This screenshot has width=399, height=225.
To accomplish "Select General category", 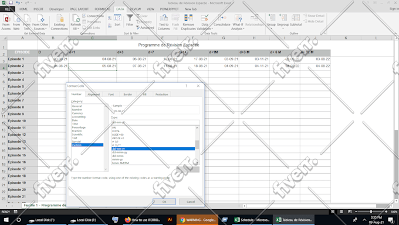I will click(77, 106).
